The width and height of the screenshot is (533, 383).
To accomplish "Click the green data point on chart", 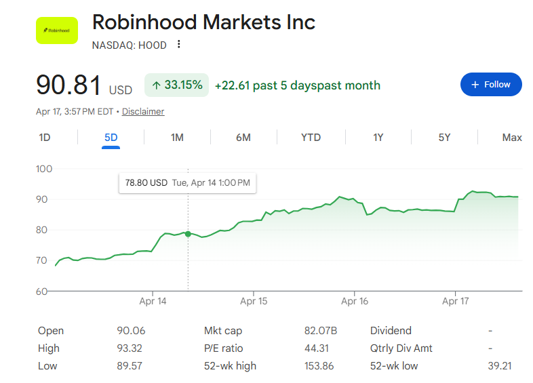I will 188,234.
